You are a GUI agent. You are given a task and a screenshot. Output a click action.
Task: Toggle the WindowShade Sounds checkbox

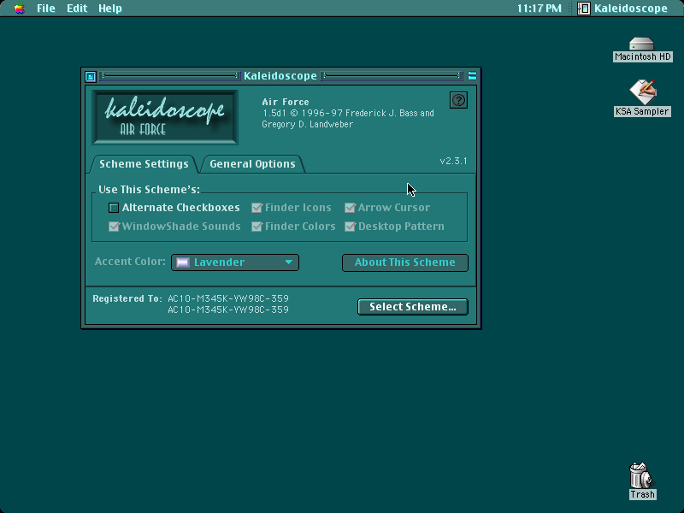pos(174,227)
